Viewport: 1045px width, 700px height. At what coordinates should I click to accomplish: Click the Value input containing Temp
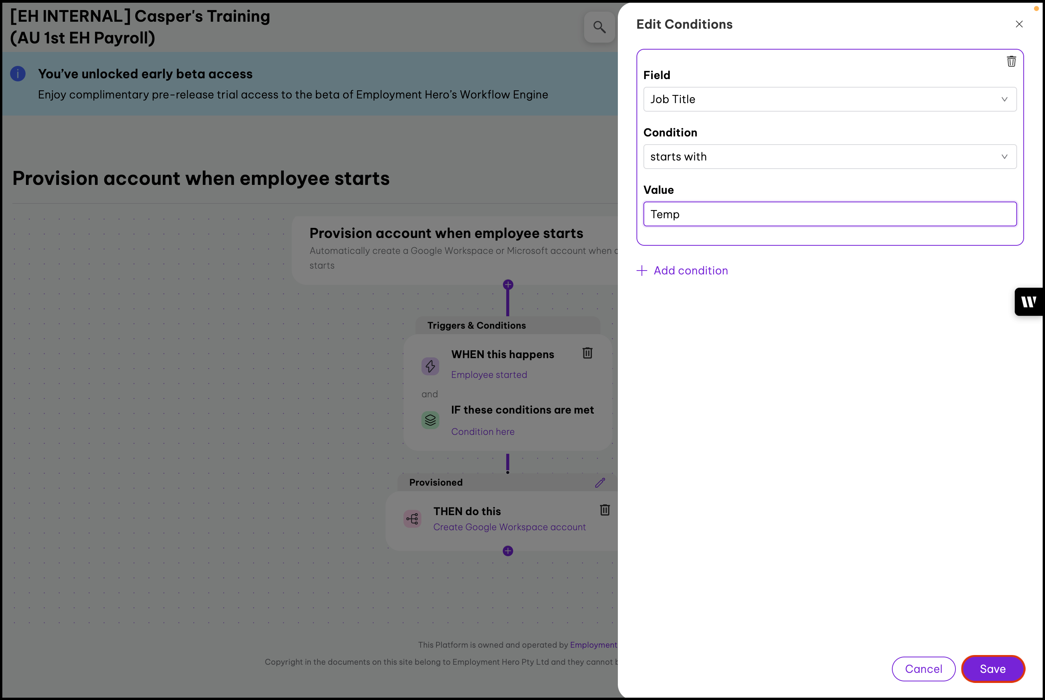829,214
